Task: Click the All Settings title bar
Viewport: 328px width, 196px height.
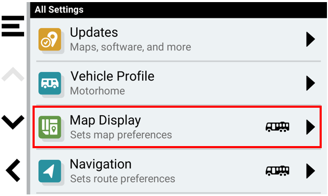Action: click(178, 10)
